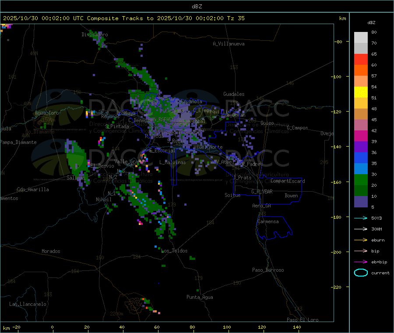Viewport: 394px width, 333px height.
Task: Click the Composite Tracks timestamp header
Action: (124, 18)
